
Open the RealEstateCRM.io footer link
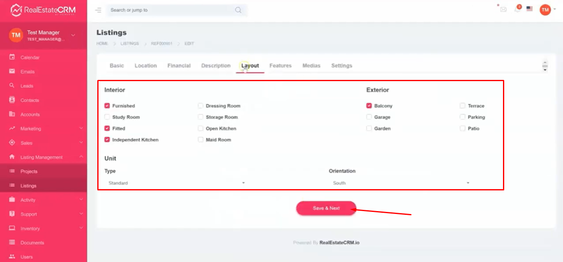[x=339, y=243]
